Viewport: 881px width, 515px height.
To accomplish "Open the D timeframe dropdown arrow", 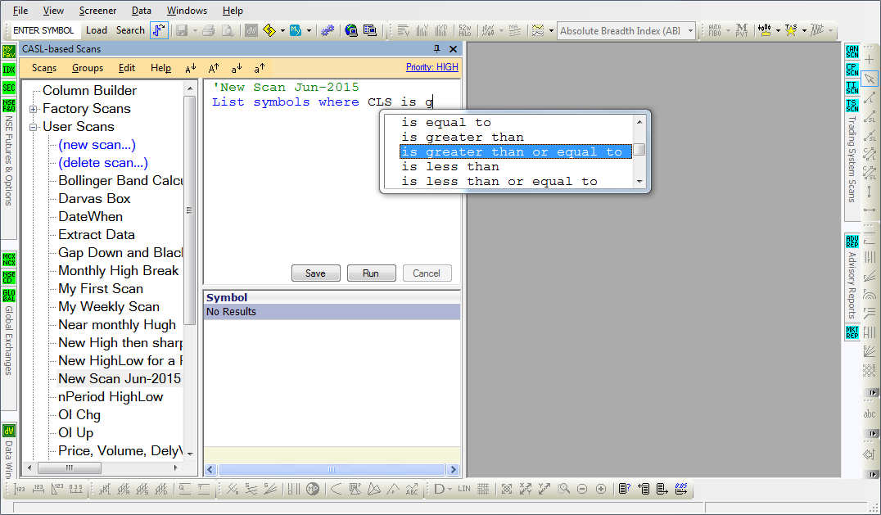I will tap(450, 489).
